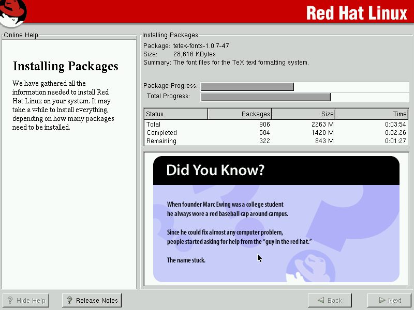414x310 pixels.
Task: Click the Red Hat Linux title text
Action: click(357, 13)
